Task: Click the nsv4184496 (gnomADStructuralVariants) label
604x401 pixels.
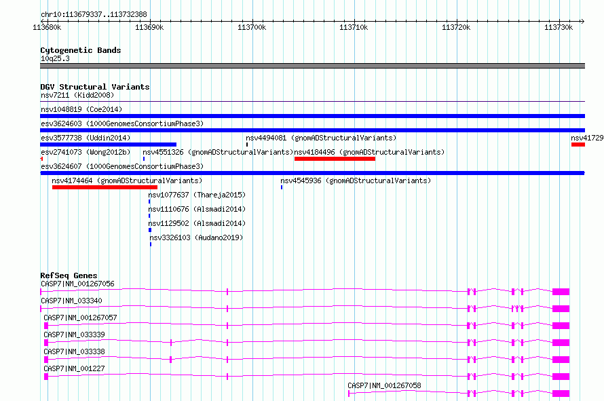Action: coord(369,152)
